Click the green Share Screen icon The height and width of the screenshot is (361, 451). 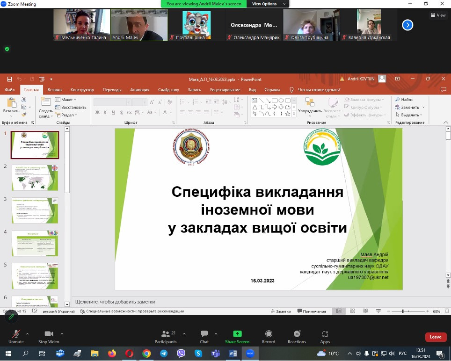[237, 334]
